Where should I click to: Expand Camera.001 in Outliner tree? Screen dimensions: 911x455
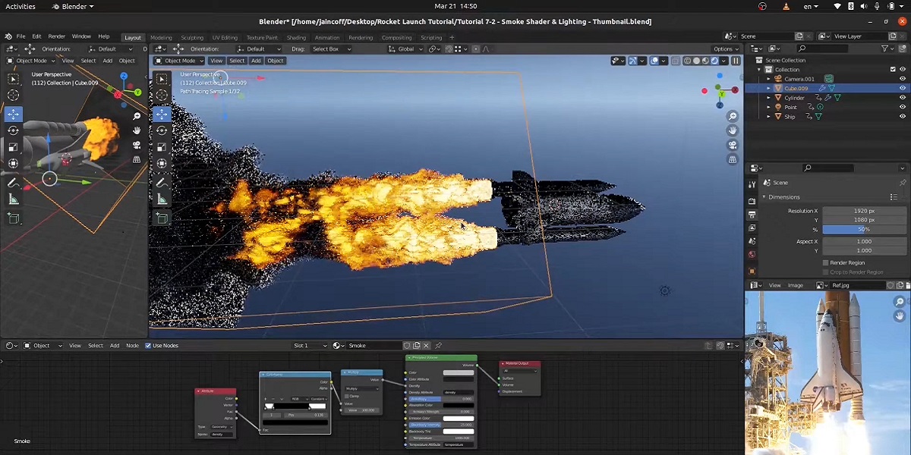click(x=768, y=79)
